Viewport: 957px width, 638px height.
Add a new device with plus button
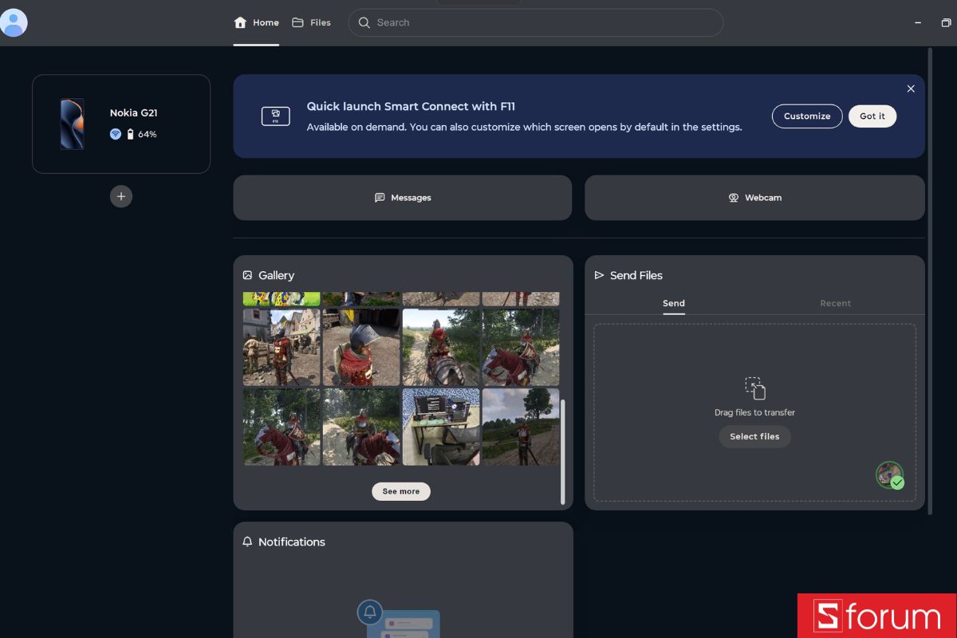(121, 196)
